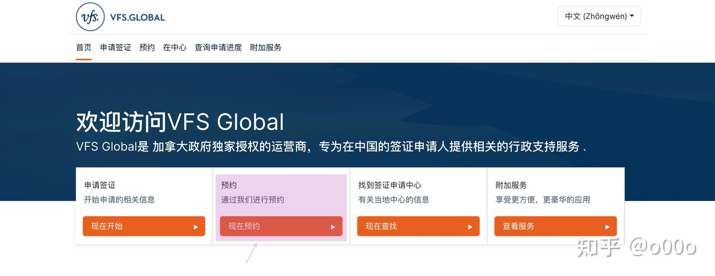Screen dimensions: 715x276
Task: Click the text 有关当地中心的信息
Action: (x=394, y=200)
